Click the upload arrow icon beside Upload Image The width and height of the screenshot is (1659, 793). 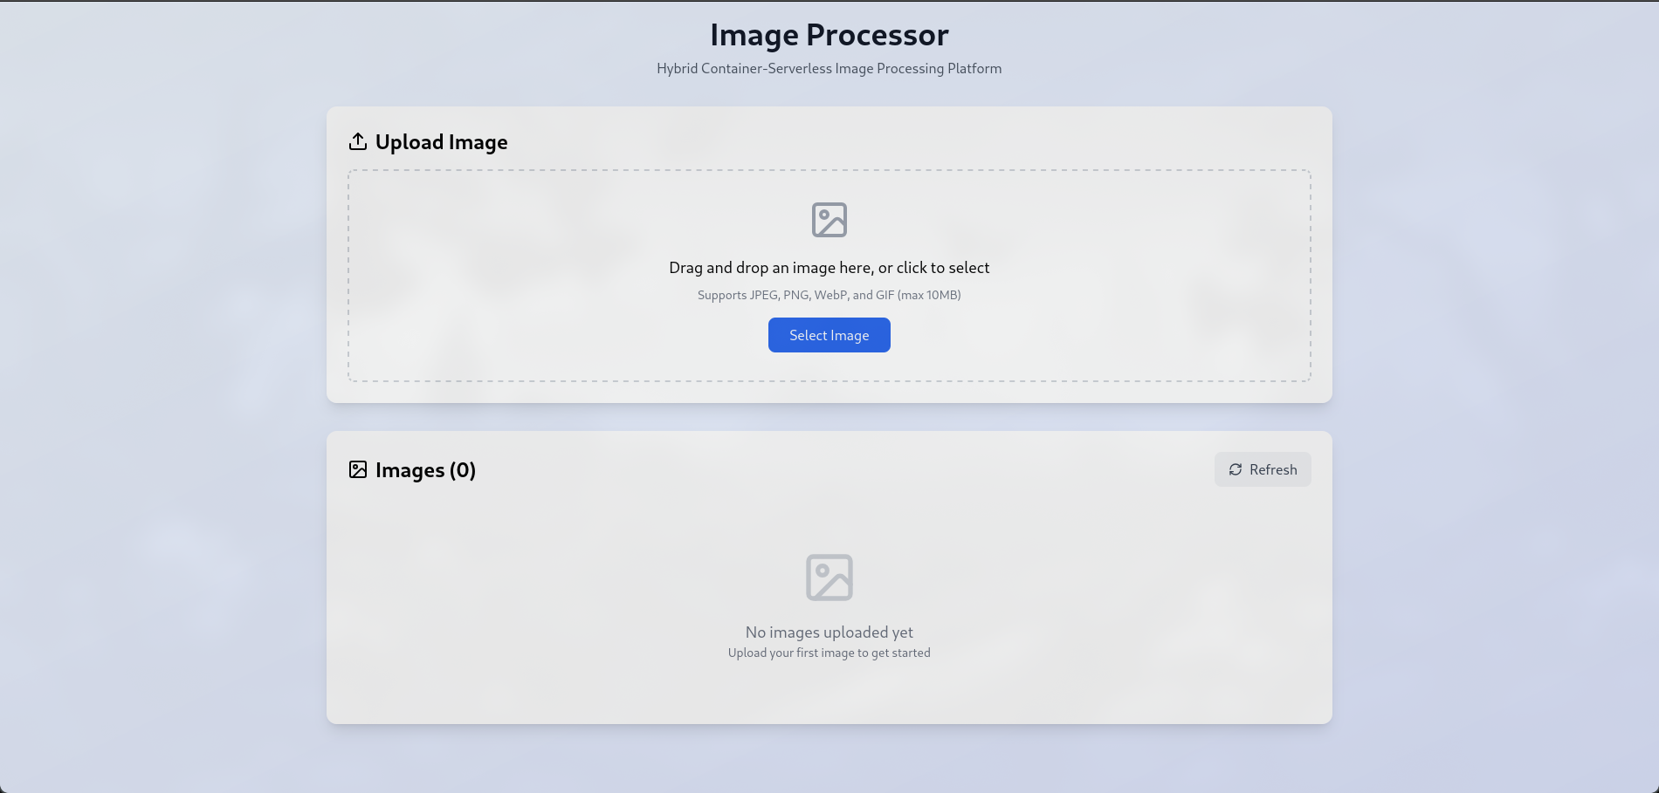pyautogui.click(x=358, y=141)
